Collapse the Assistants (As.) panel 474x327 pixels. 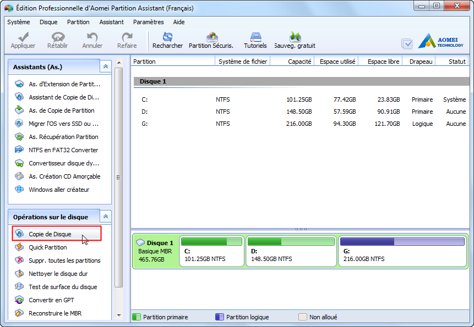point(106,66)
